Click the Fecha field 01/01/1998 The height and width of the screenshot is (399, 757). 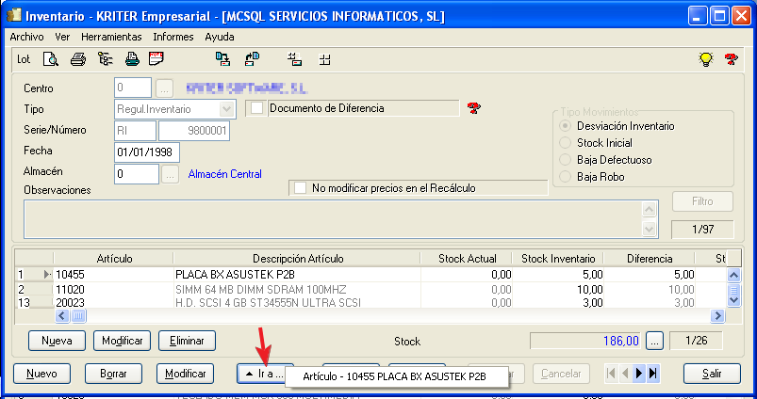pos(147,152)
